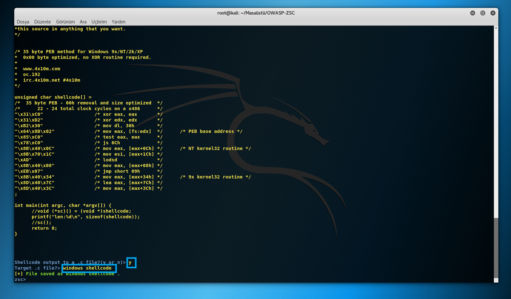Screen dimensions: 511x299
Task: Click the "\x85\xC0" shellcode line
Action: coord(88,137)
